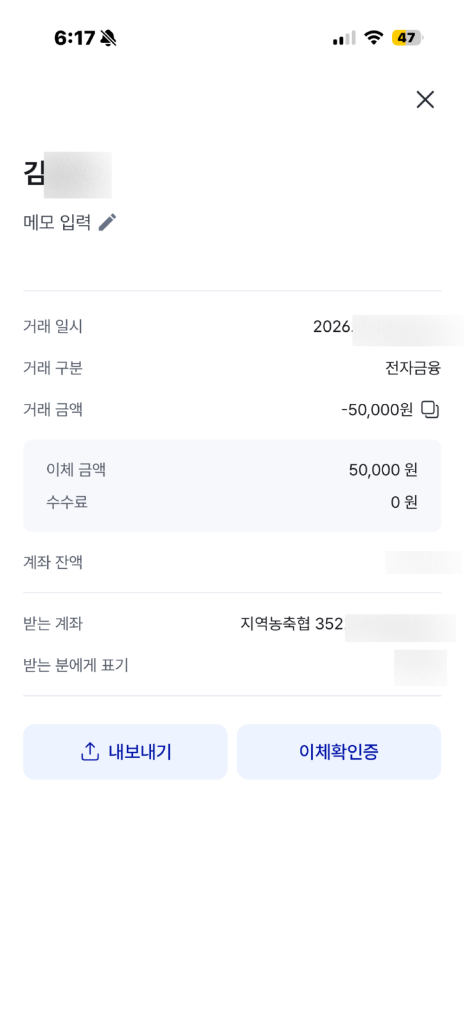Tap the battery indicator showing 47
464x1011 pixels.
click(x=407, y=38)
